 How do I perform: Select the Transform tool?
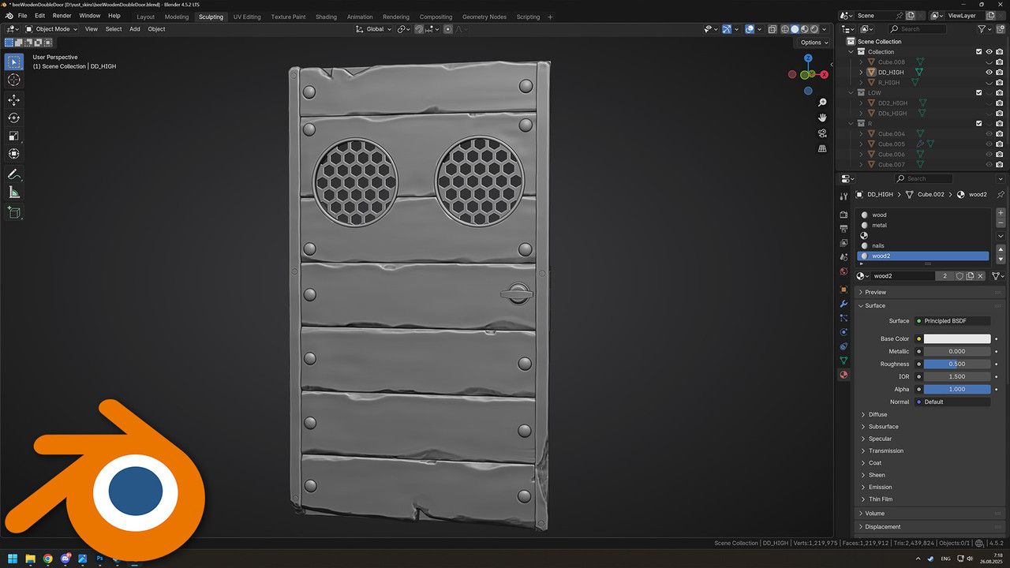tap(14, 154)
